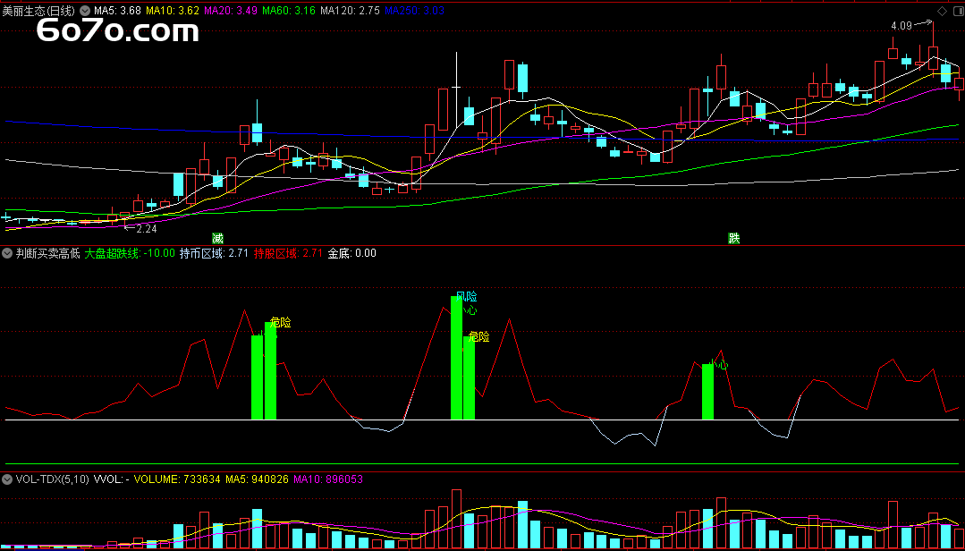Click the 风险 signal label on indicator
Screen dimensions: 965x551
pyautogui.click(x=466, y=296)
